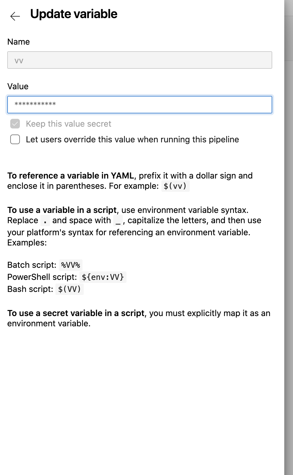
Task: Click the masked Value input field
Action: (139, 105)
